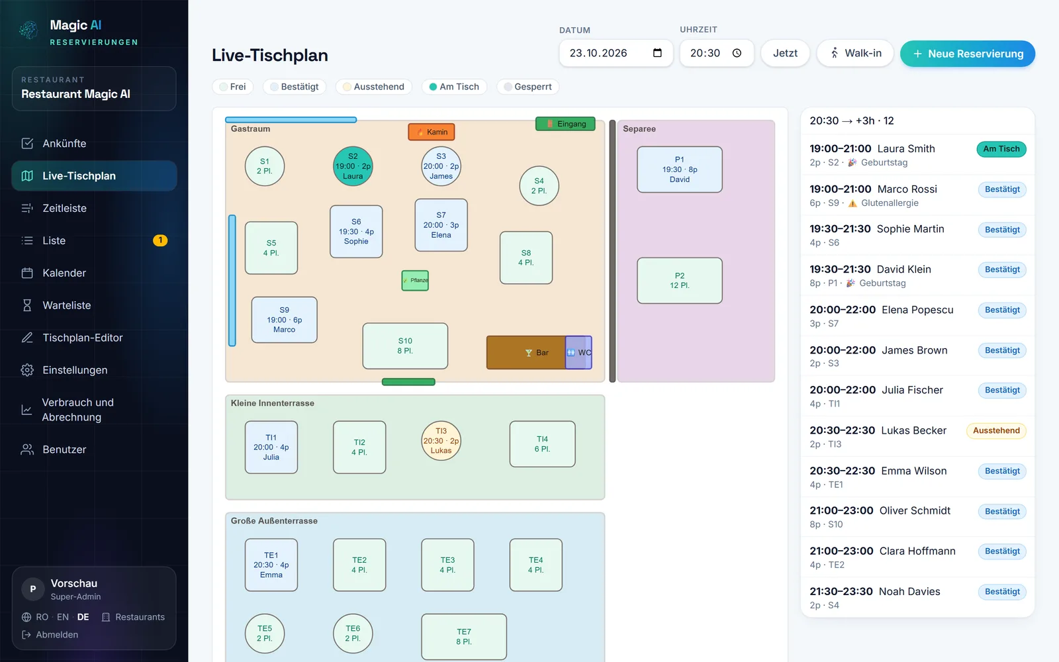The width and height of the screenshot is (1059, 662).
Task: Click the Jetzt button
Action: point(785,53)
